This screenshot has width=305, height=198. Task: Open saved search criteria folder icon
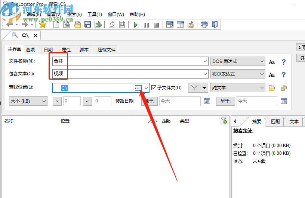[x=78, y=25]
